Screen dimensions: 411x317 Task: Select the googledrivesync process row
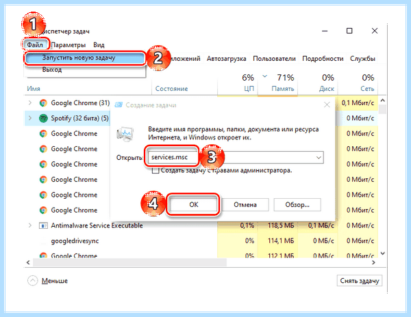pos(201,240)
